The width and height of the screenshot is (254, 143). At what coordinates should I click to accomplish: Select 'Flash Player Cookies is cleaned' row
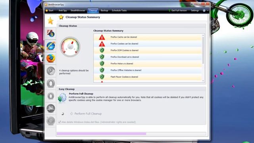(148, 77)
